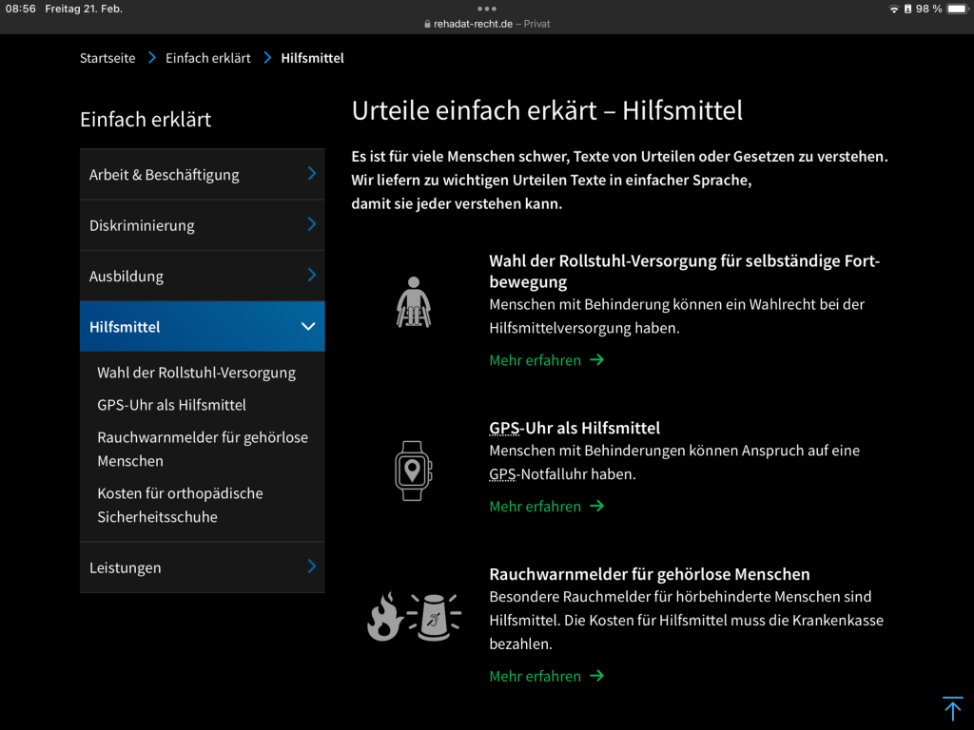Click the chevron after Startseite breadcrumb
Screen dimensions: 974x730
(x=152, y=58)
